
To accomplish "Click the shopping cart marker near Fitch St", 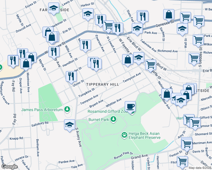I will [x=183, y=161].
